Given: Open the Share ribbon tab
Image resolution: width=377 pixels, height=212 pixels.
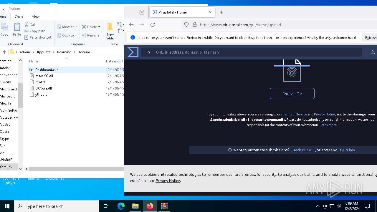Looking at the screenshot, I should coord(19,16).
